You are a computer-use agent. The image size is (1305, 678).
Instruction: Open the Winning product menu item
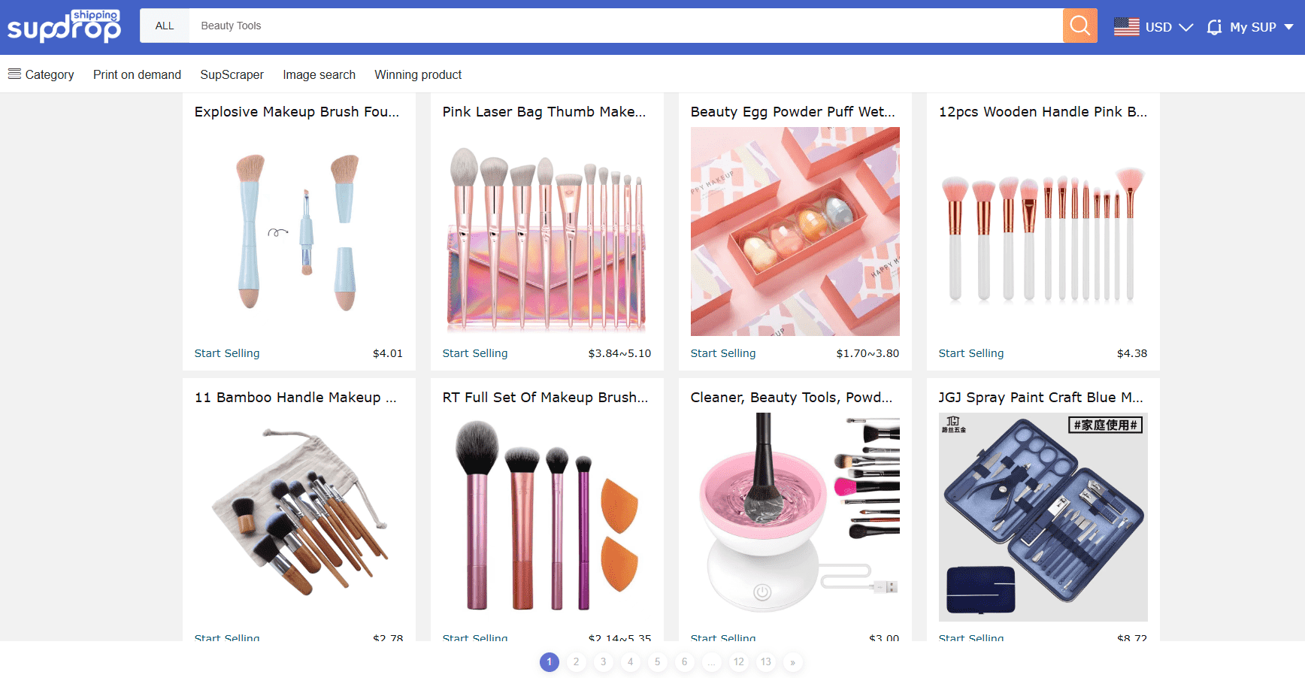418,74
